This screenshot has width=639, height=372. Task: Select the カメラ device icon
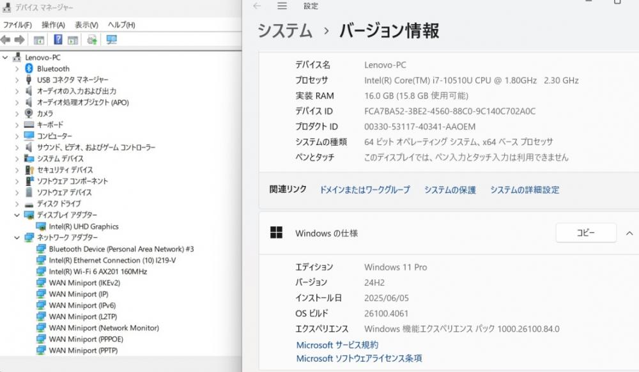pos(29,113)
